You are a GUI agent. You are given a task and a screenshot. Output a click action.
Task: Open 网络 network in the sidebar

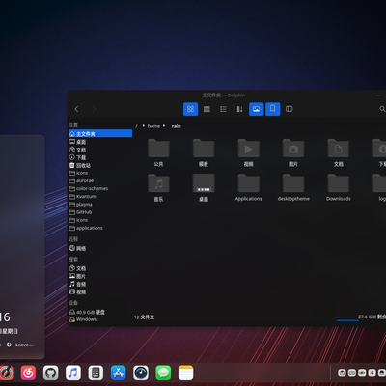point(100,248)
